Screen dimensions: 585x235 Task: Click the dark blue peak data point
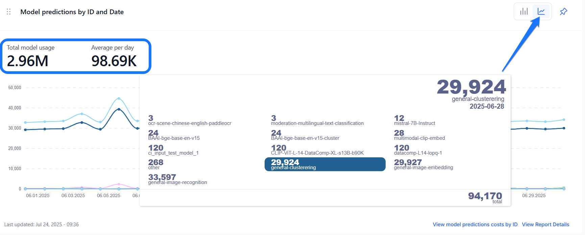click(119, 109)
